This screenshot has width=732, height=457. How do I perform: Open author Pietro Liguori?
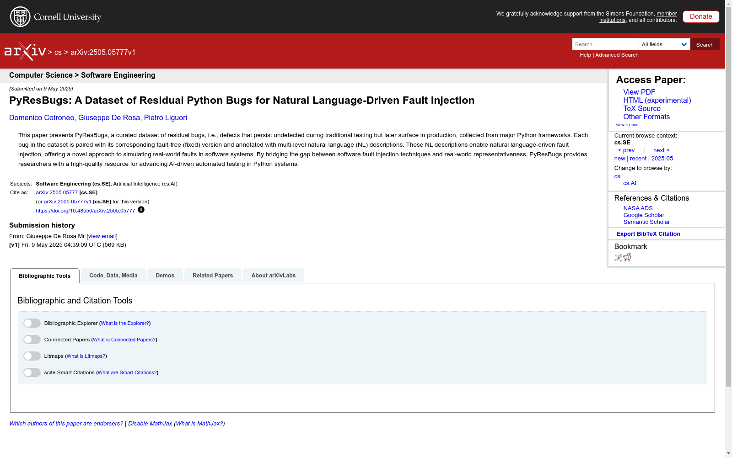pyautogui.click(x=166, y=118)
